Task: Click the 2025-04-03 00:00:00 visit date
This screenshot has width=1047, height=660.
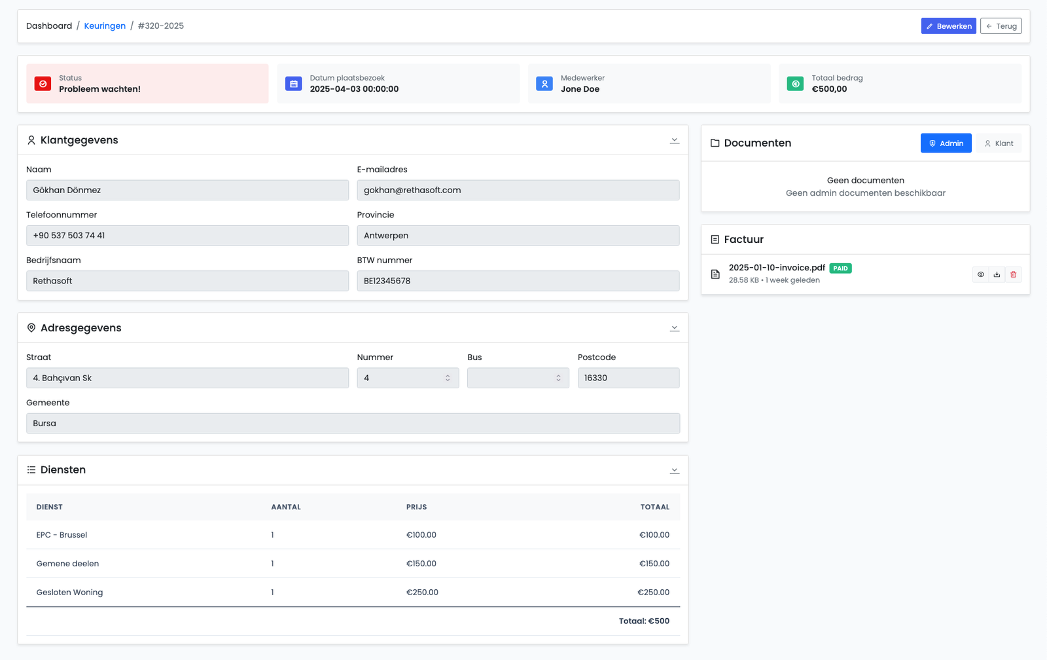Action: pyautogui.click(x=354, y=89)
